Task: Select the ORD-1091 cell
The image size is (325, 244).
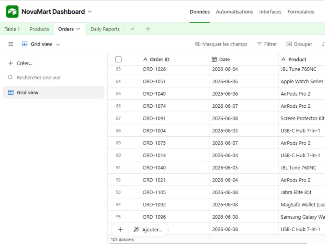Action: tap(175, 118)
